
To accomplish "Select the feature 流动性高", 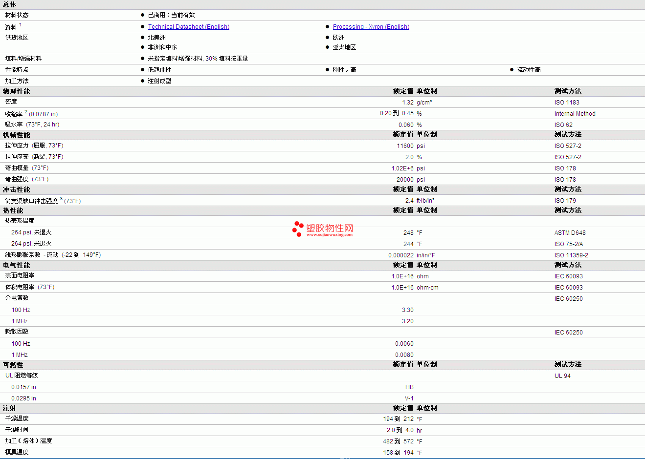I will point(529,70).
